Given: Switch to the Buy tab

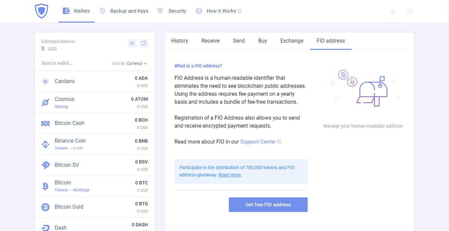Looking at the screenshot, I should pos(263,41).
